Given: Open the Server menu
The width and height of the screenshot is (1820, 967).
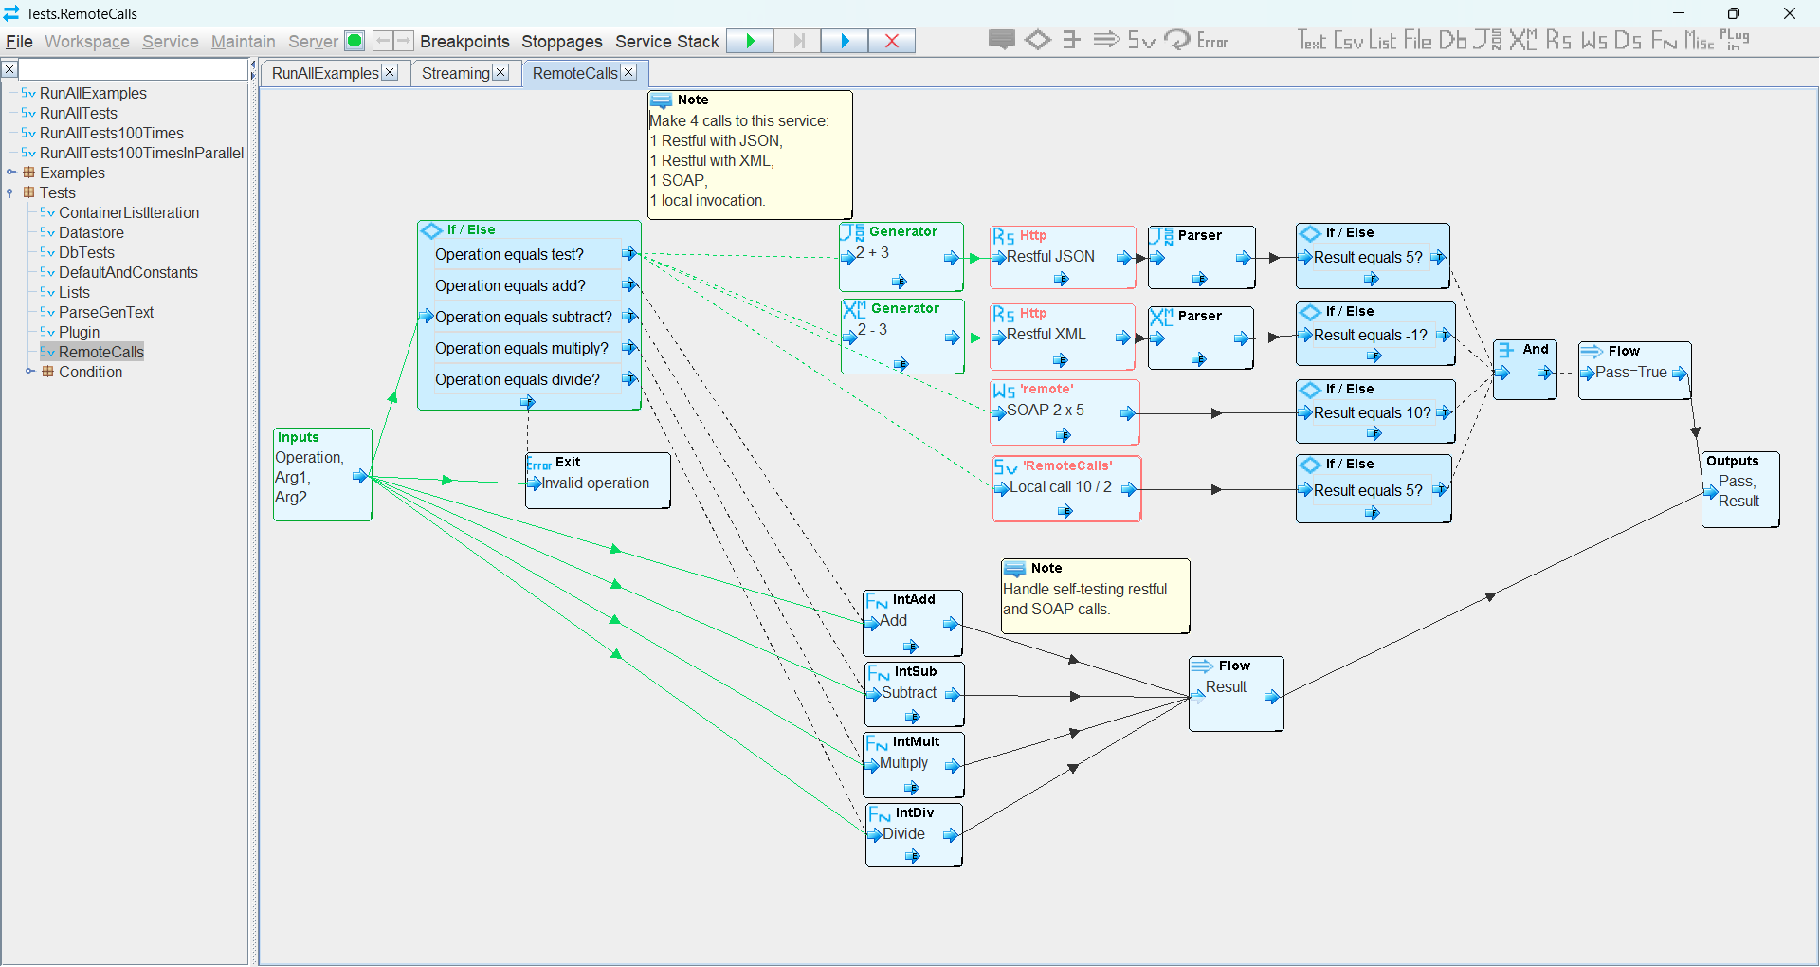Looking at the screenshot, I should [313, 42].
